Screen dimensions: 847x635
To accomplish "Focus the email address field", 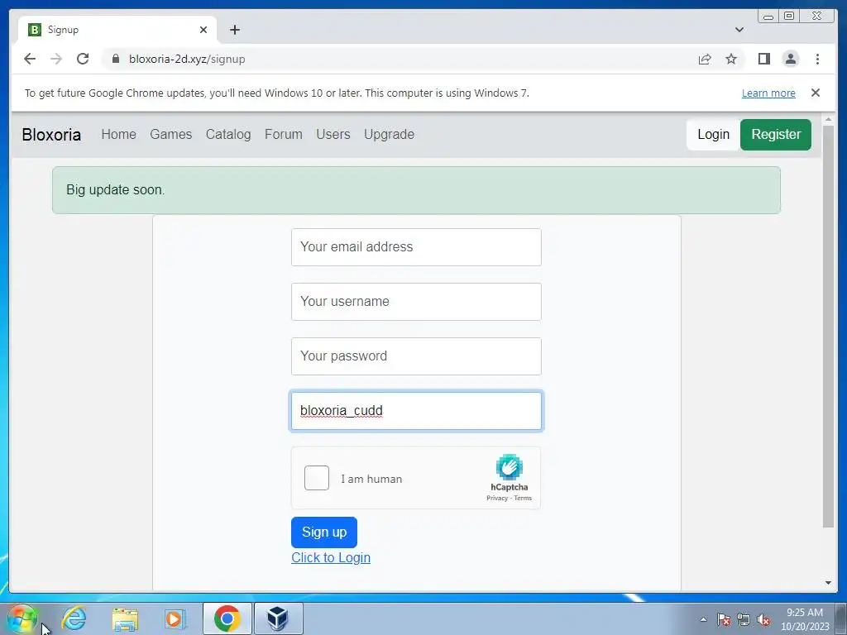I will pyautogui.click(x=416, y=246).
